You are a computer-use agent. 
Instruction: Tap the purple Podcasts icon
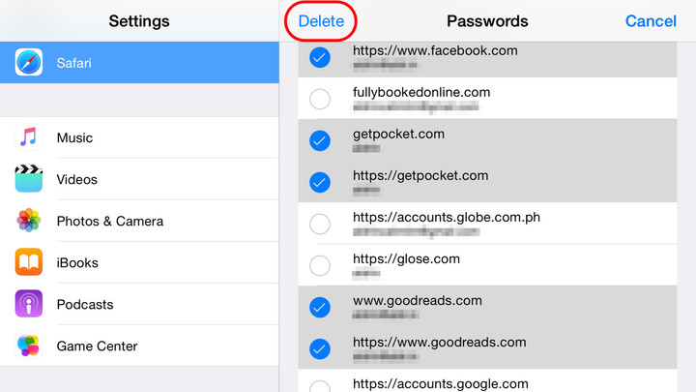pyautogui.click(x=29, y=304)
